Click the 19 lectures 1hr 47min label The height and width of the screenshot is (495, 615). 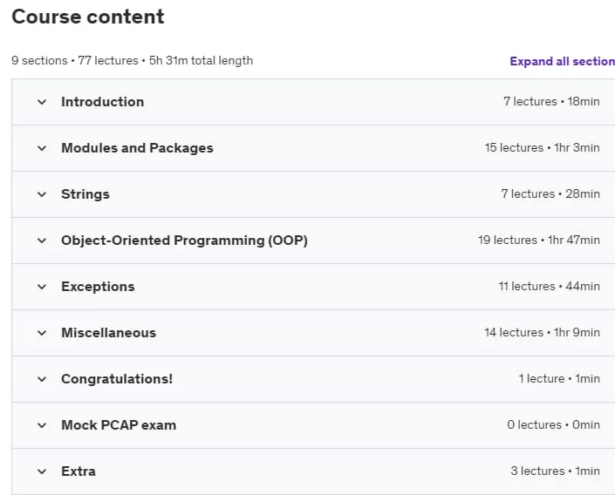(x=539, y=240)
